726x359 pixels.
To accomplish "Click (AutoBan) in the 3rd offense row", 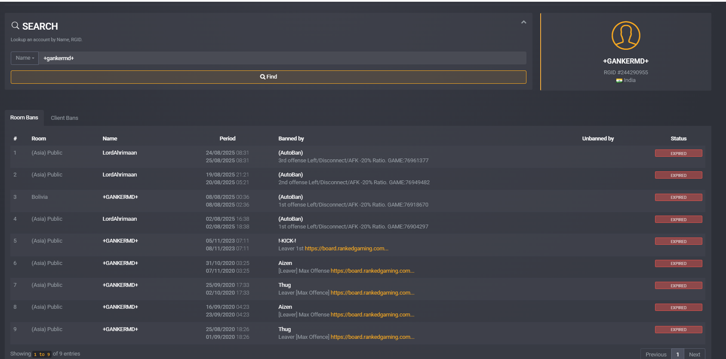I will (x=291, y=153).
